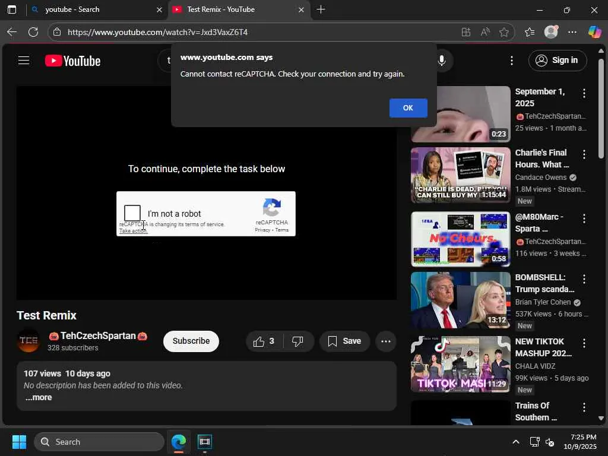Start voice search with the microphone icon
The image size is (608, 456).
441,61
